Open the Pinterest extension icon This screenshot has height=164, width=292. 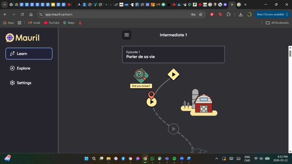212,14
